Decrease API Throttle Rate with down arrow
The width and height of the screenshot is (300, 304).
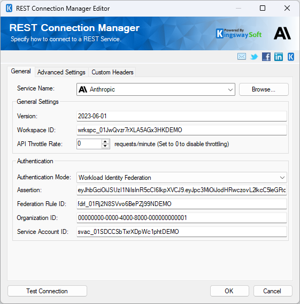click(105, 146)
